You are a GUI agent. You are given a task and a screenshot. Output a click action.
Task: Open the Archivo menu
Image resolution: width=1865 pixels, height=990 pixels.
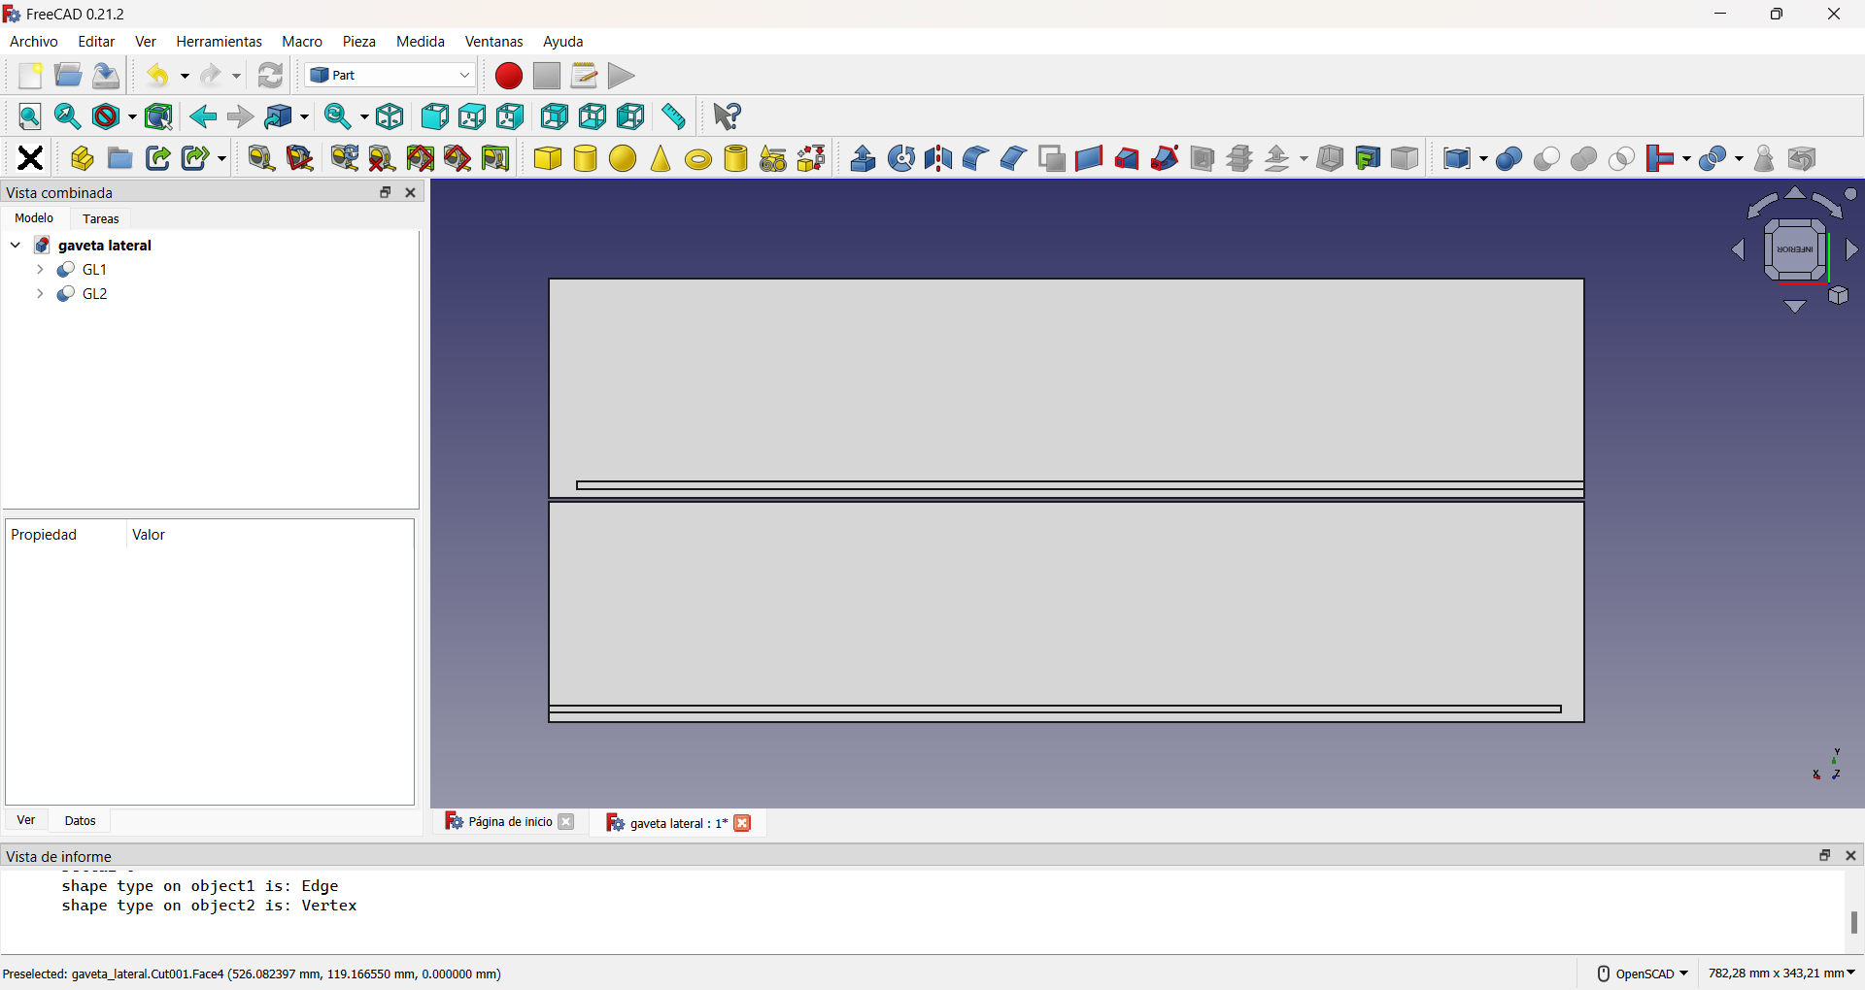pos(34,42)
